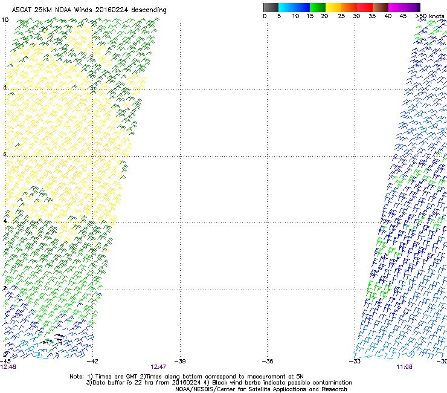Click the title 'ASCAT 25KM NOAA Winds 20160224 descending'
Image resolution: width=447 pixels, height=393 pixels.
89,10
